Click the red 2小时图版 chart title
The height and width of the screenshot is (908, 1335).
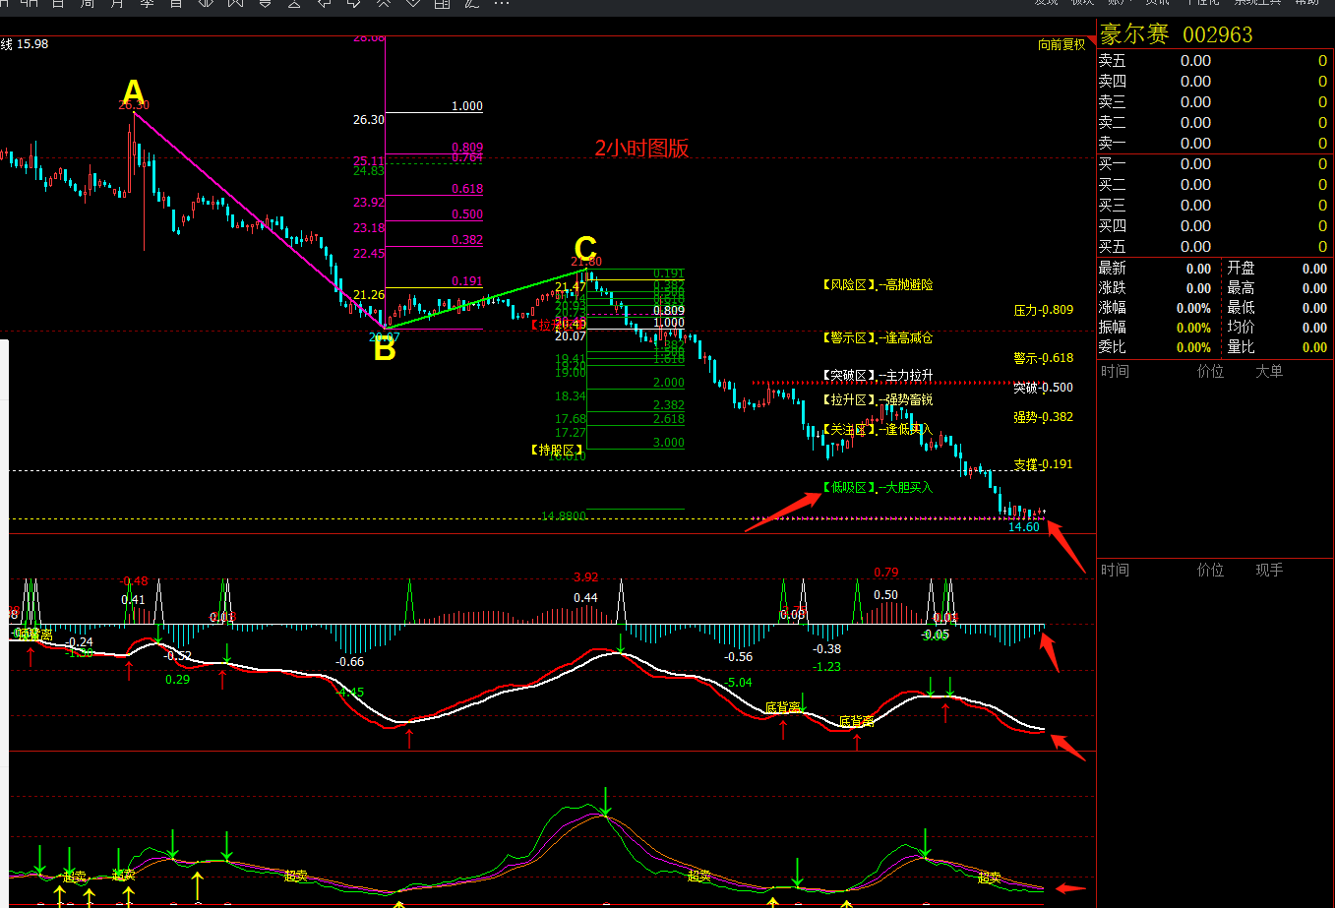coord(641,149)
